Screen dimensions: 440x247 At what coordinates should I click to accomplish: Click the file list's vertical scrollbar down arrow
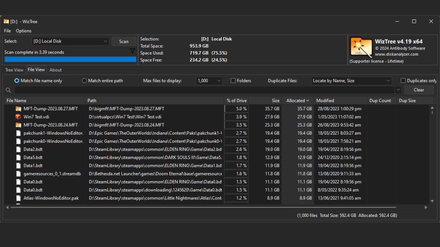click(432, 201)
